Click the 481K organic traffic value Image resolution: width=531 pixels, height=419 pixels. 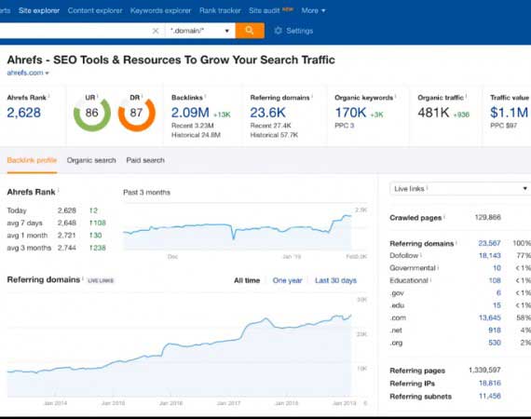(x=433, y=113)
